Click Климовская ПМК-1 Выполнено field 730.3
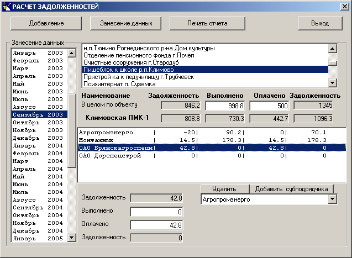 click(x=225, y=118)
